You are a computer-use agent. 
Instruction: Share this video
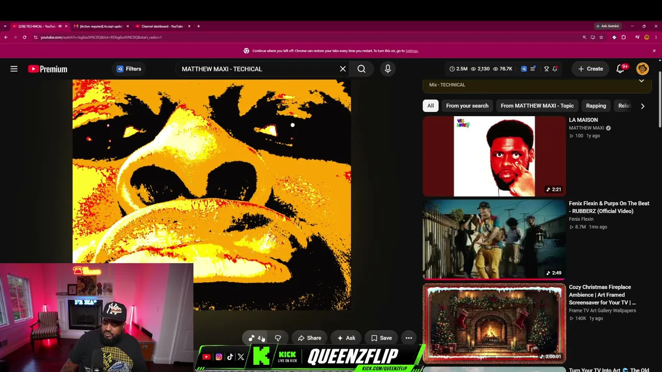pos(309,338)
